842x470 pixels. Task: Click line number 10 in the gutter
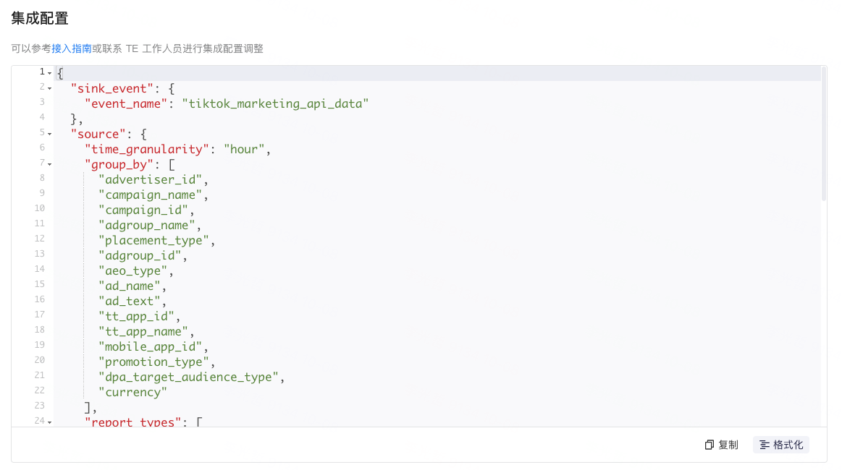tap(39, 208)
